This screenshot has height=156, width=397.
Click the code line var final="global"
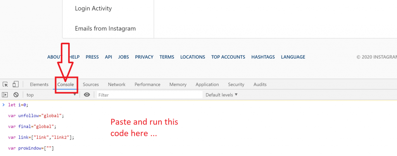point(33,127)
